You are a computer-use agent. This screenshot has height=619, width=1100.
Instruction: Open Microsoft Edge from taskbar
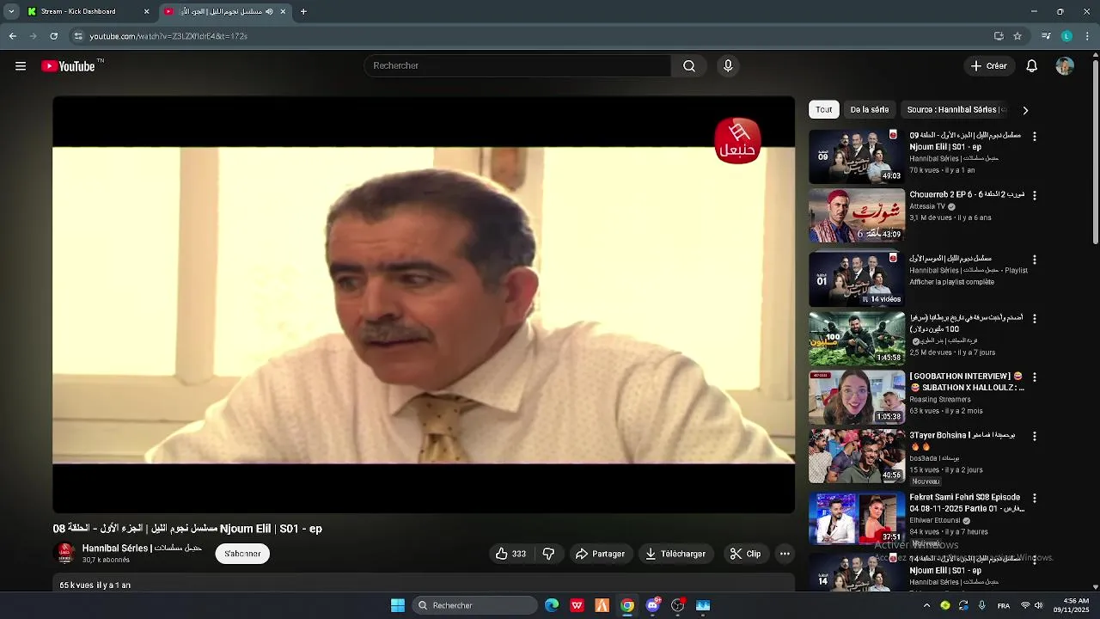pos(552,605)
